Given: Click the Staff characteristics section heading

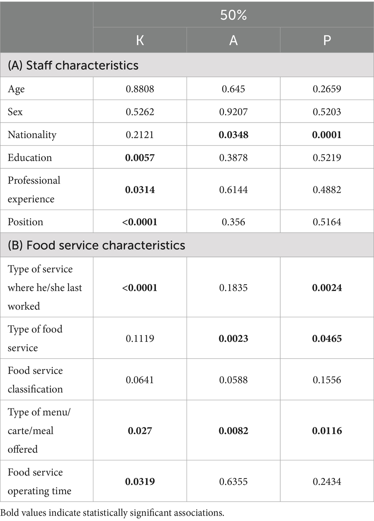Looking at the screenshot, I should coord(73,65).
